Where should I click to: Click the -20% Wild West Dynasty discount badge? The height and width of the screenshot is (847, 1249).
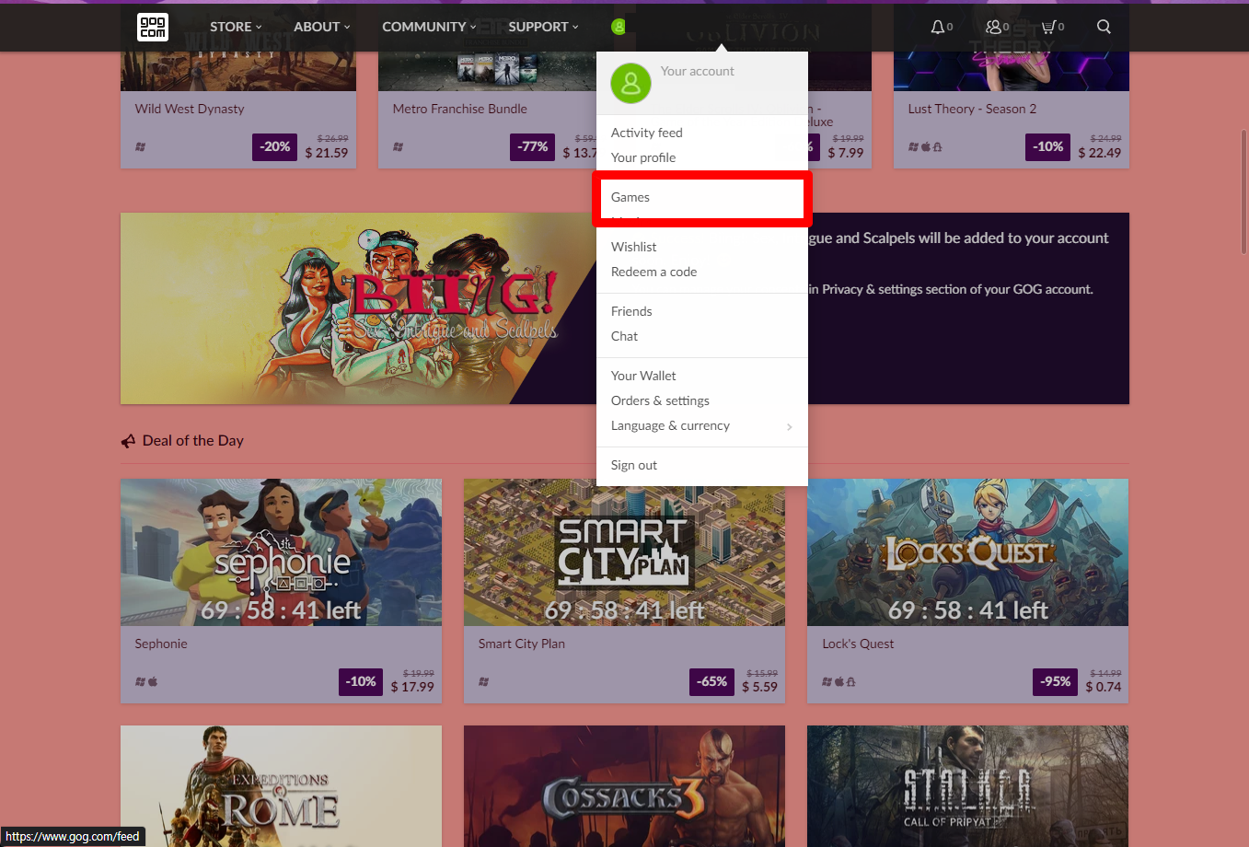point(274,146)
